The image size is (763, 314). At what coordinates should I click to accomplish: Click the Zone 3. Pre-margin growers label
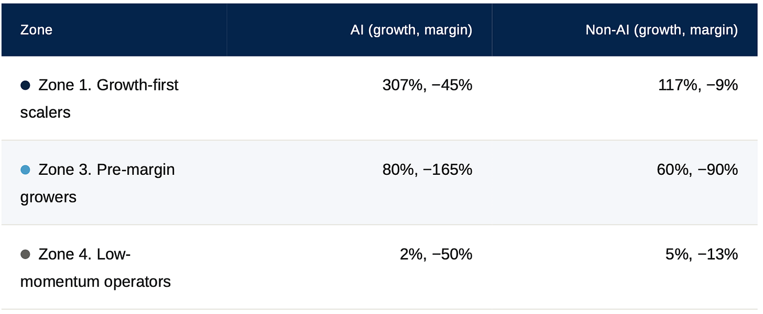pos(97,183)
